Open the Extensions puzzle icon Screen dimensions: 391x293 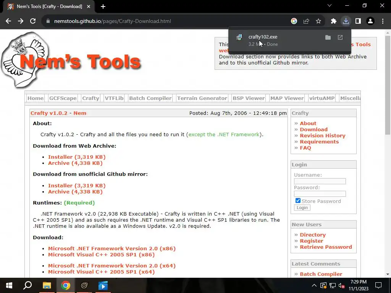tap(334, 21)
